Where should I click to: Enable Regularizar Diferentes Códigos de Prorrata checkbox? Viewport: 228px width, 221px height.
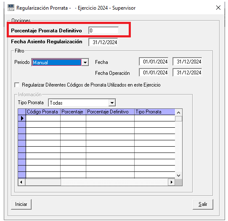(17, 85)
